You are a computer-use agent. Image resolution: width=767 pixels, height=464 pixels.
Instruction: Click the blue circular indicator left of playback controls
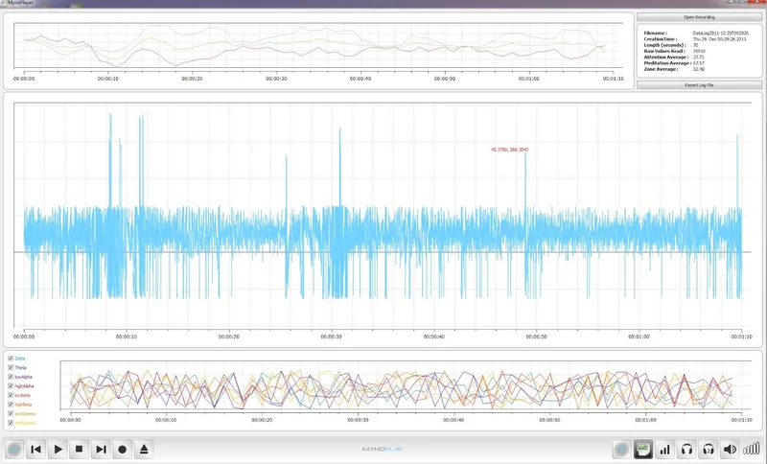point(14,450)
